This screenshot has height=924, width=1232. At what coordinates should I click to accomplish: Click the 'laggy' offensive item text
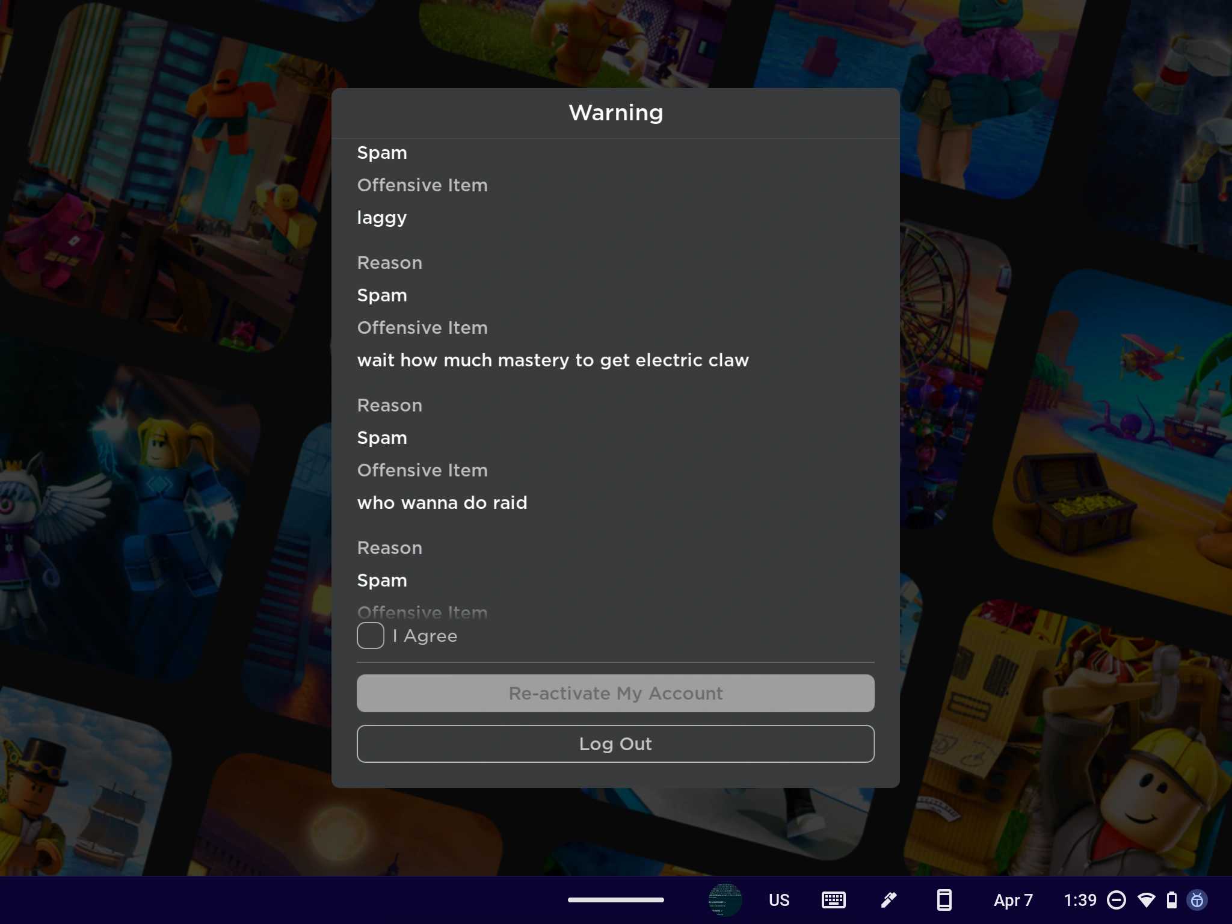pos(382,217)
